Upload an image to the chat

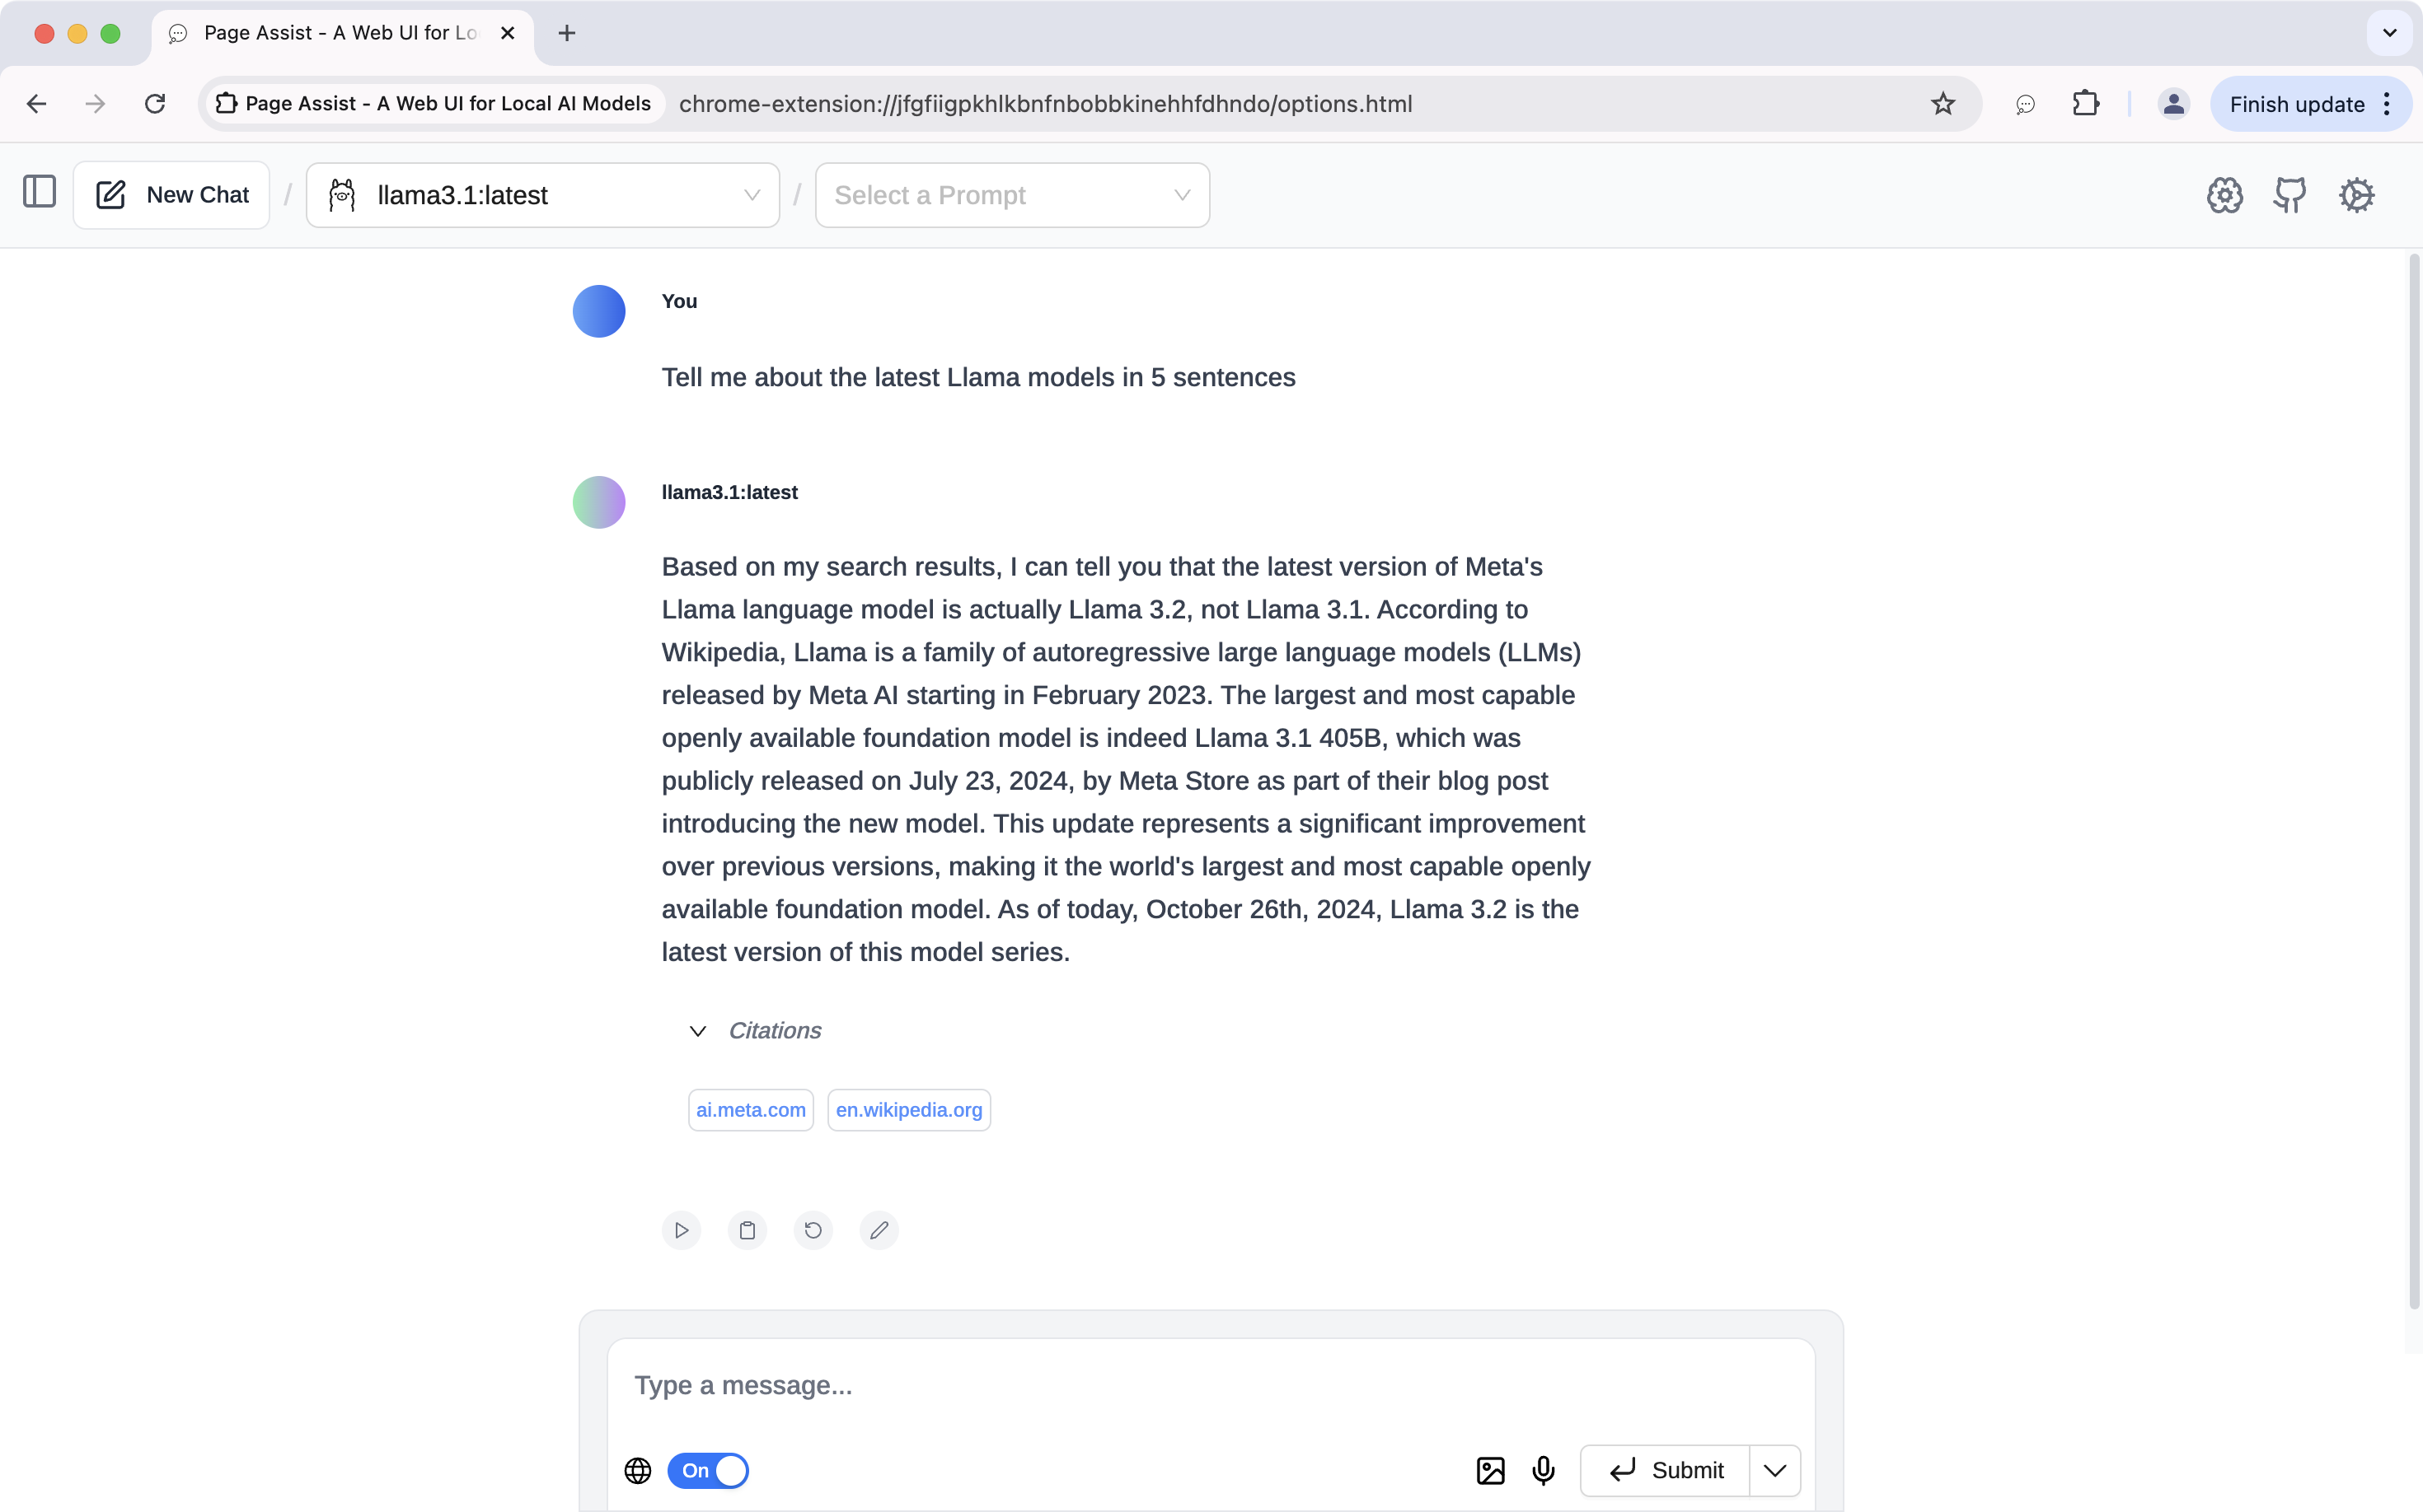[1490, 1470]
